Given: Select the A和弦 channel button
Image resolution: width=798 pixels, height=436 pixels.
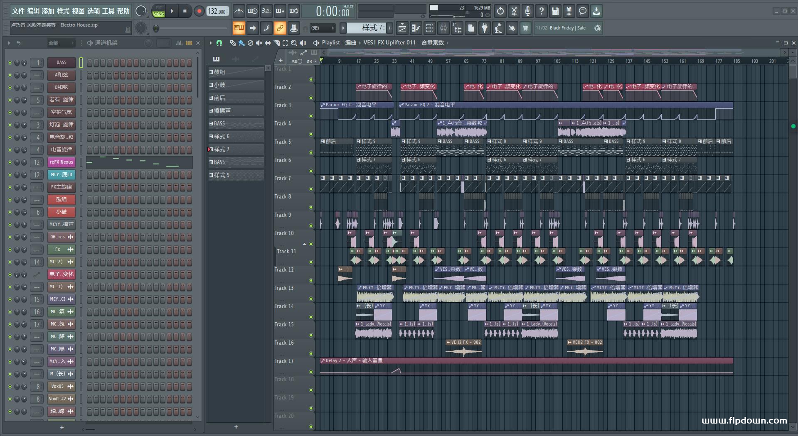Looking at the screenshot, I should tap(61, 75).
